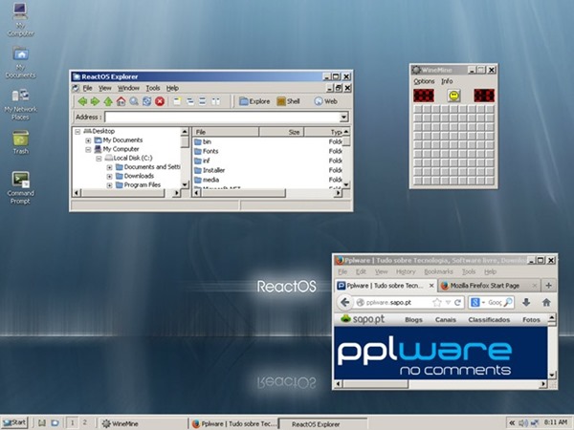Go to the Firefox home page icon

pyautogui.click(x=546, y=302)
